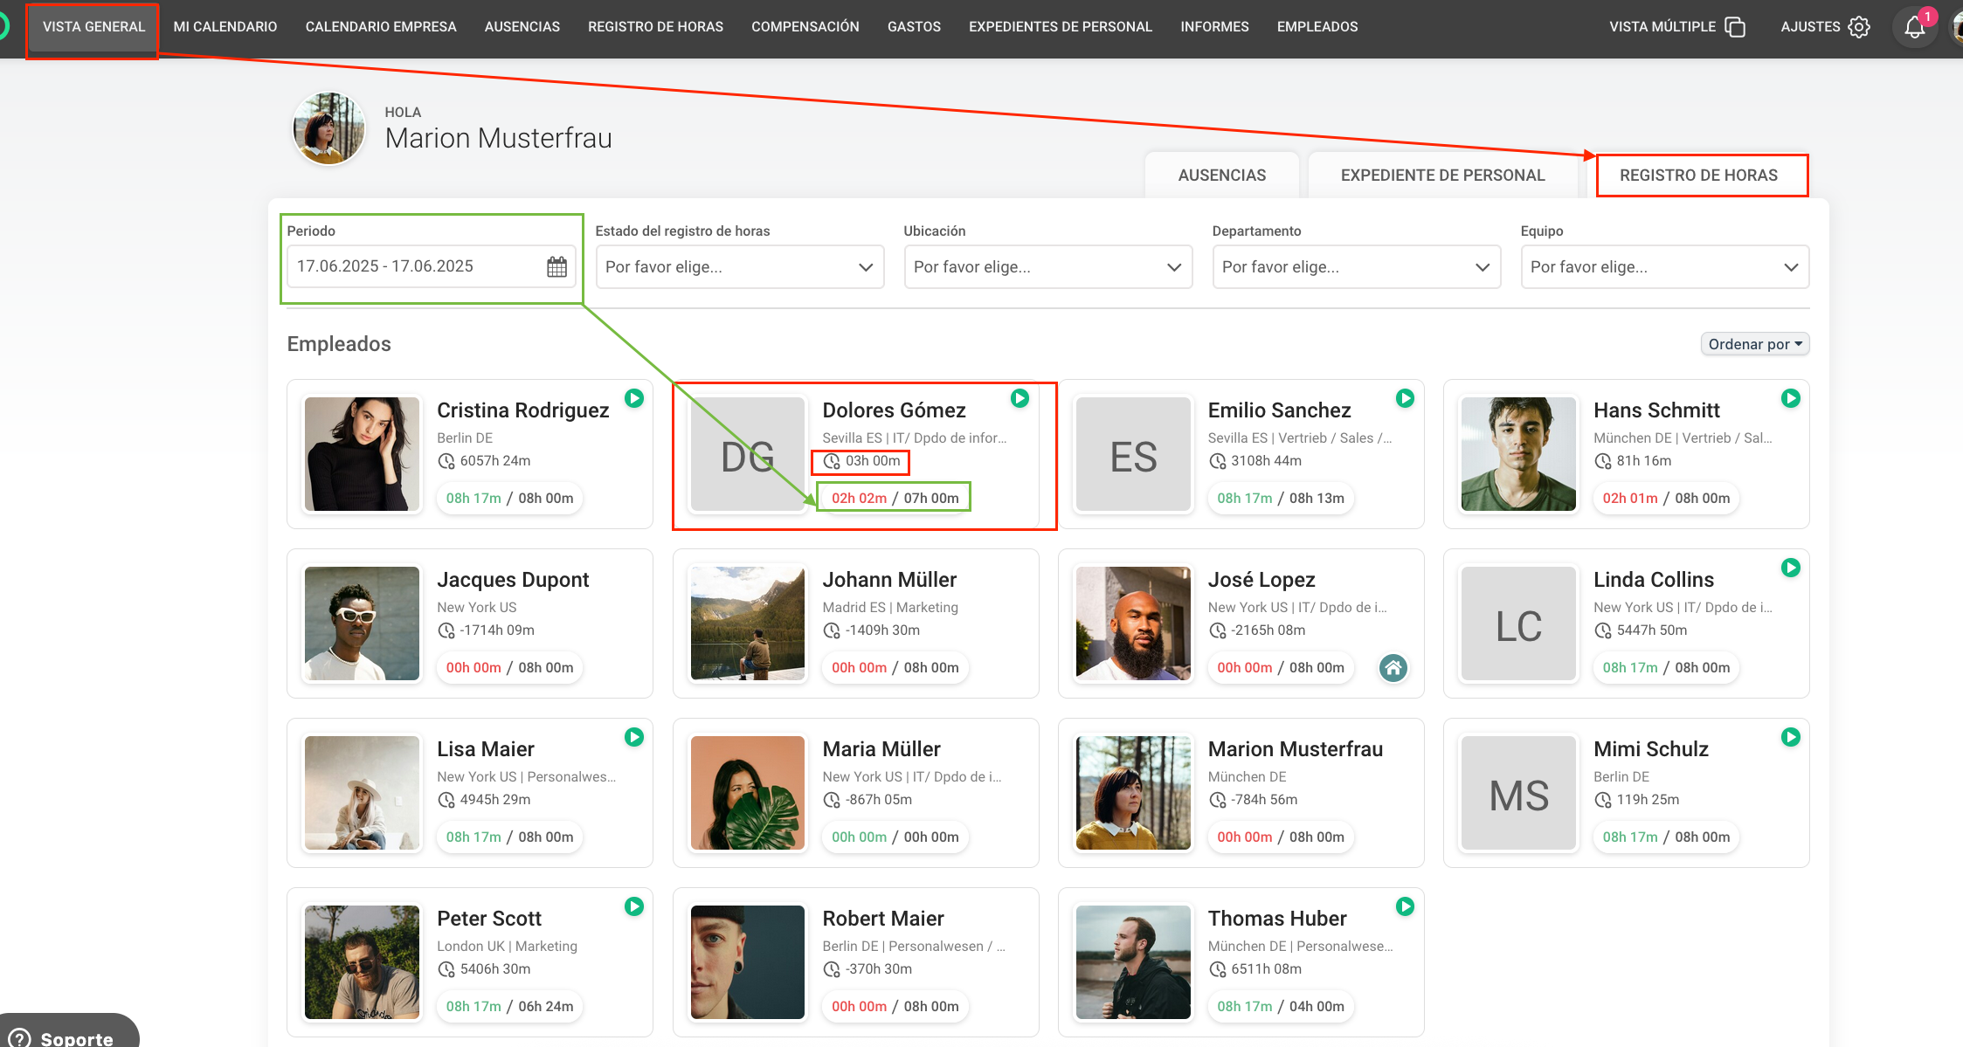1963x1047 pixels.
Task: Click the home office icon on José Lopez
Action: point(1393,668)
